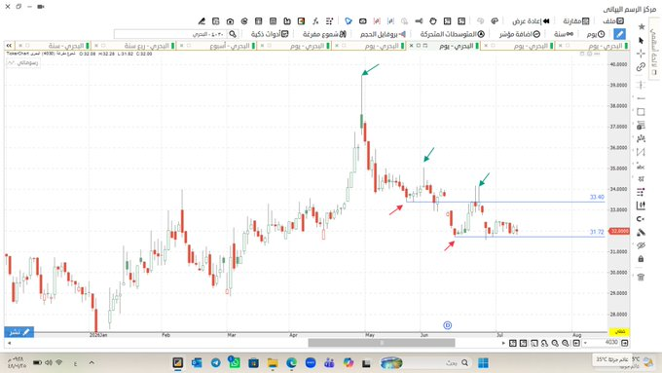Click the blue pencil drawing toggle

tap(619, 34)
